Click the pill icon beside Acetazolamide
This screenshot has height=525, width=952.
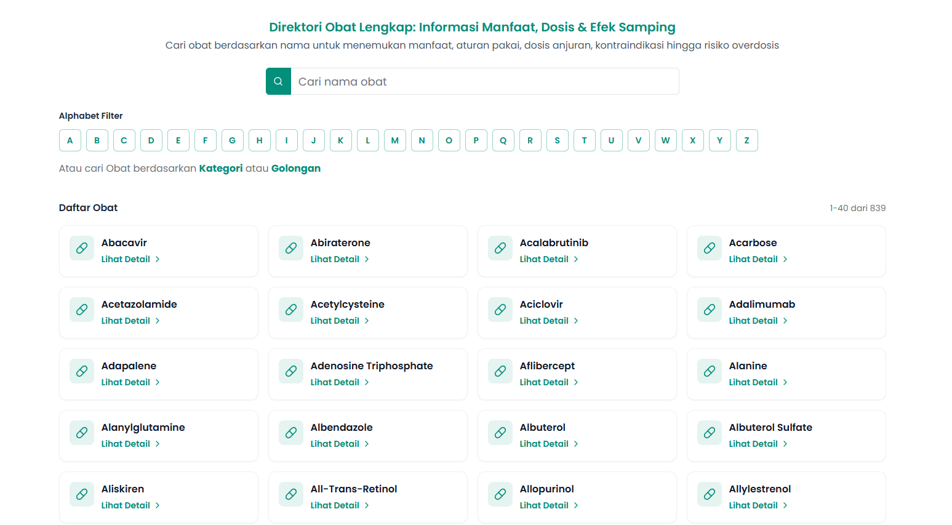point(82,310)
